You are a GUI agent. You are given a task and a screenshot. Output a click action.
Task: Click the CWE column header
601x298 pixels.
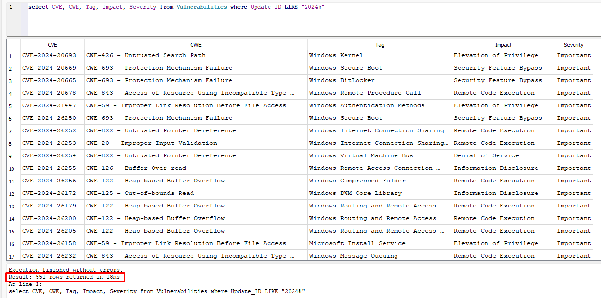tap(196, 45)
